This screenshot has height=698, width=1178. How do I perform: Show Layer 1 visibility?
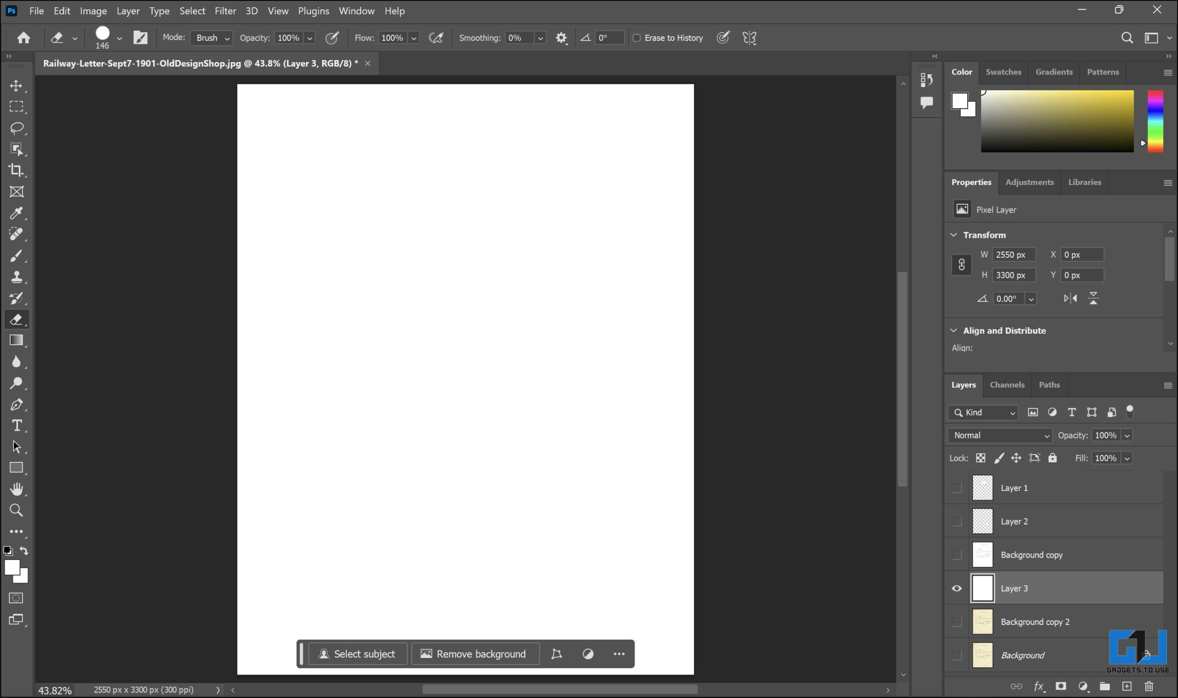click(x=957, y=488)
